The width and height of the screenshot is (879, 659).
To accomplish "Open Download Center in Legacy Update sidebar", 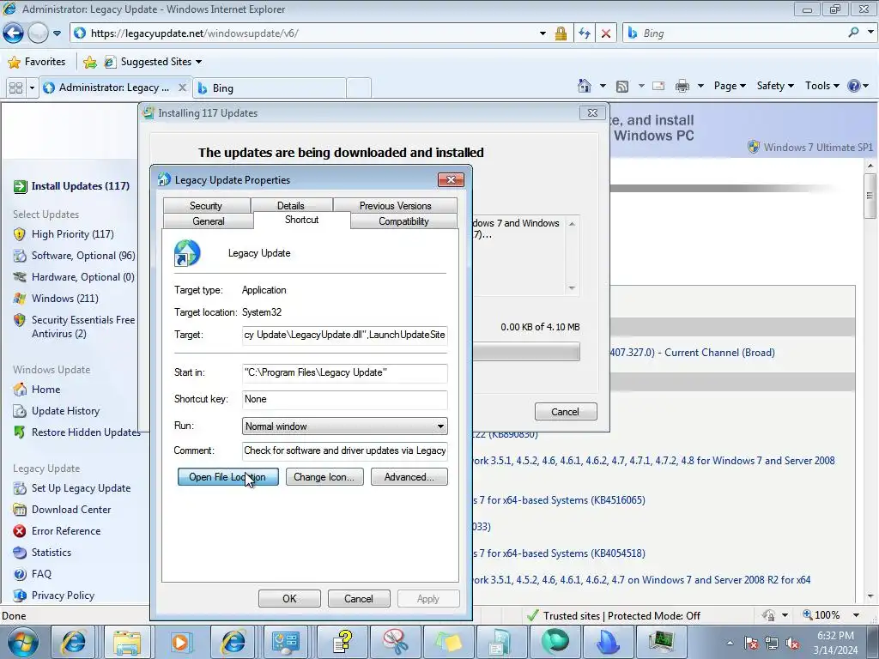I will click(71, 510).
